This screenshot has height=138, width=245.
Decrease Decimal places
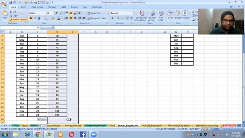point(131,18)
